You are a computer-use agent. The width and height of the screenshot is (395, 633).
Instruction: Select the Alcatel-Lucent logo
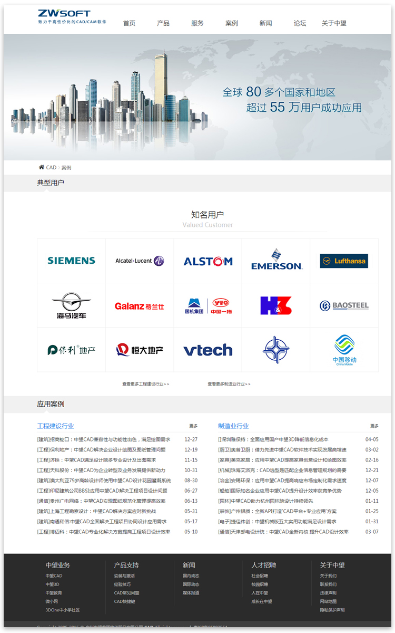pos(140,261)
